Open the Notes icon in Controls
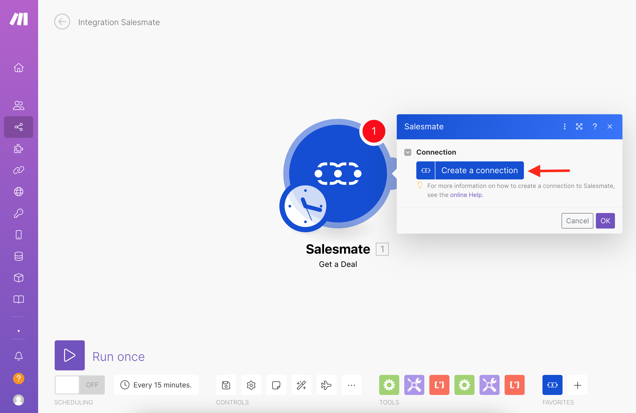The height and width of the screenshot is (413, 636). coord(276,385)
